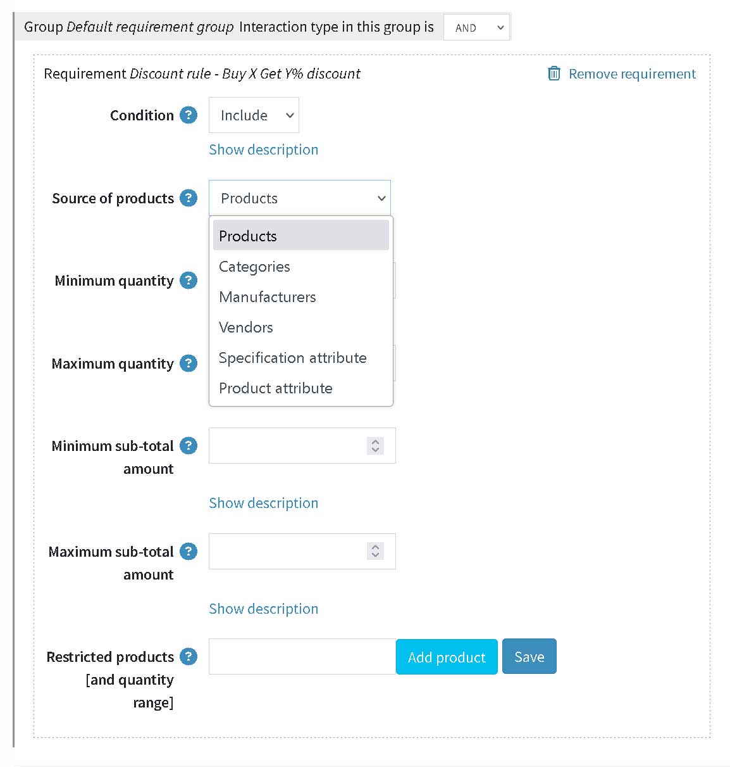Collapse the Source of products dropdown
Image resolution: width=730 pixels, height=767 pixels.
pos(300,198)
